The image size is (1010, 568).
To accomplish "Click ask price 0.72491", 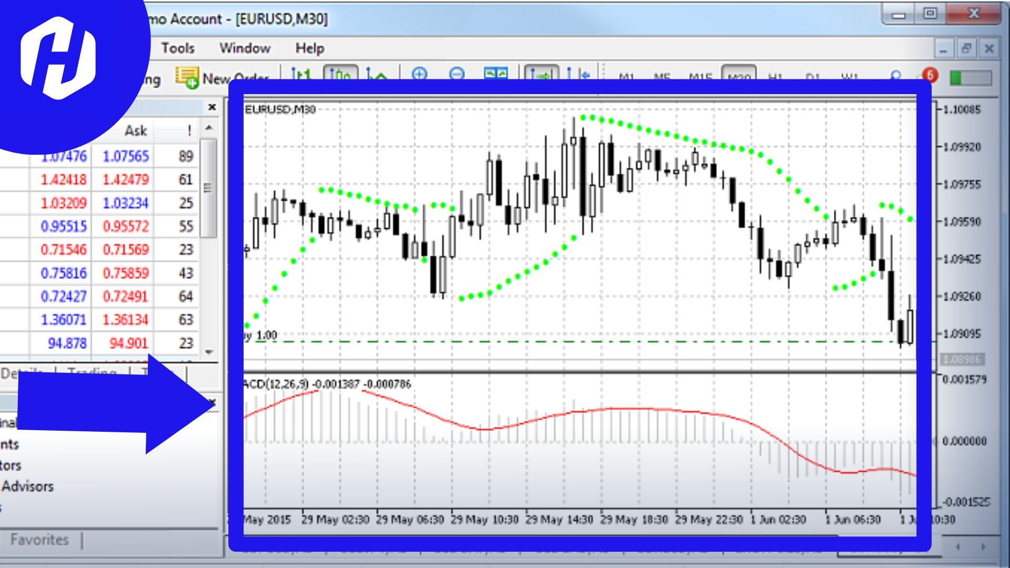I will click(126, 297).
